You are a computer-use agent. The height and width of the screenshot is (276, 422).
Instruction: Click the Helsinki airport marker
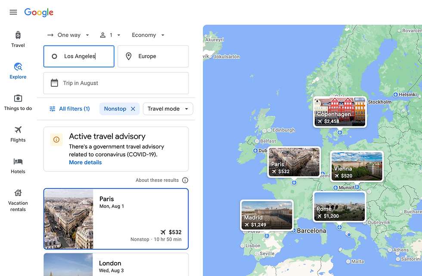(395, 95)
